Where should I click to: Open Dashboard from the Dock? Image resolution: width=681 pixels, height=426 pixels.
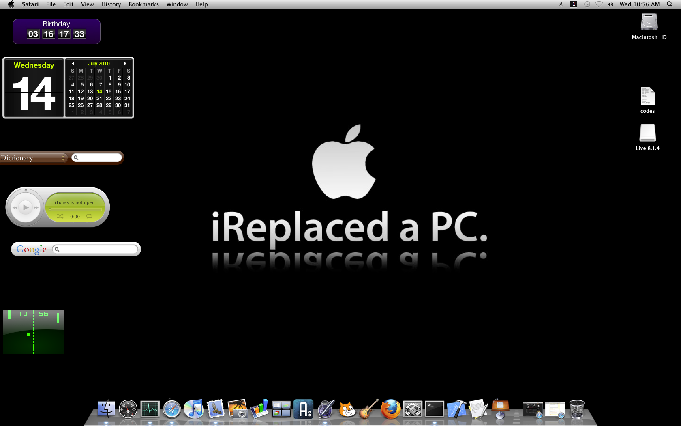[x=128, y=409]
